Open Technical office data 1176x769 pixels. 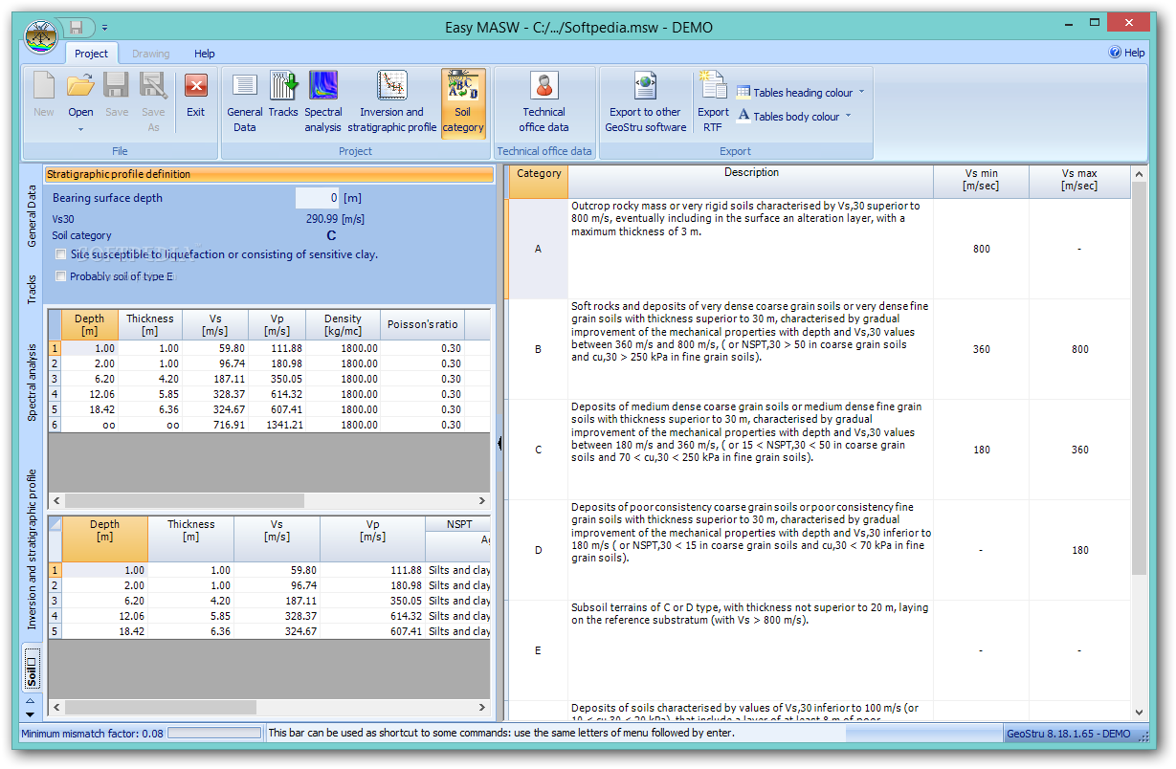(544, 101)
